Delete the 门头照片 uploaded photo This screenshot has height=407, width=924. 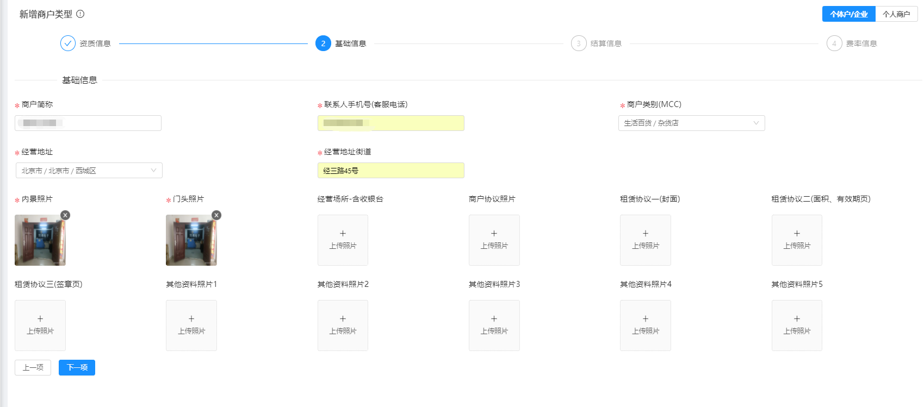(x=216, y=215)
